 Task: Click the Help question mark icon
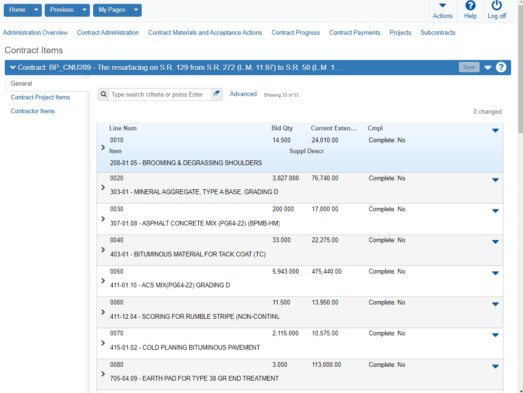coord(470,6)
